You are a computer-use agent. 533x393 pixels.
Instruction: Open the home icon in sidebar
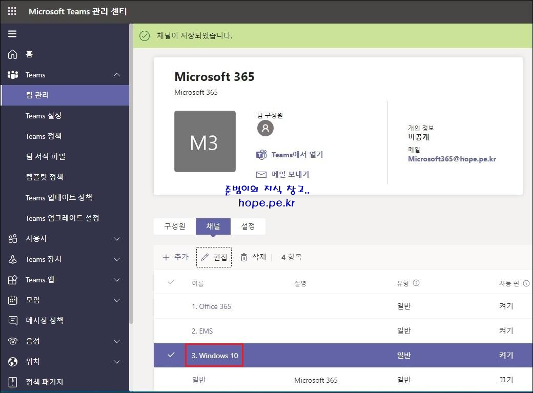click(x=13, y=54)
